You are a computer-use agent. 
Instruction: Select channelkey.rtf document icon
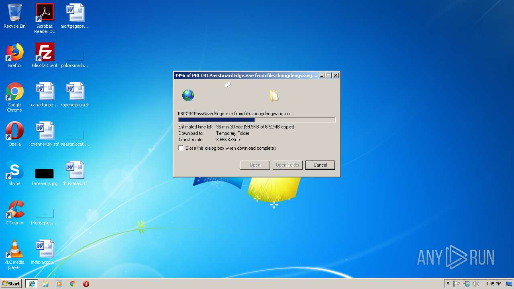(45, 134)
